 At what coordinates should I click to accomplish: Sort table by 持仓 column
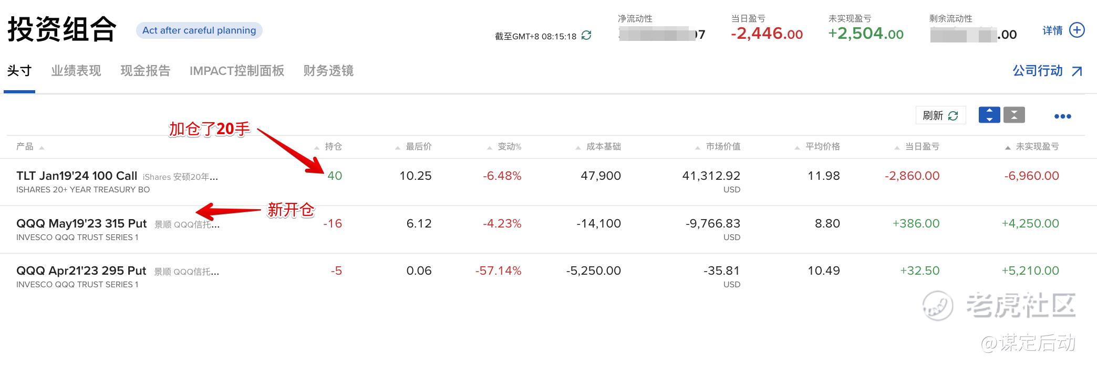pos(333,147)
